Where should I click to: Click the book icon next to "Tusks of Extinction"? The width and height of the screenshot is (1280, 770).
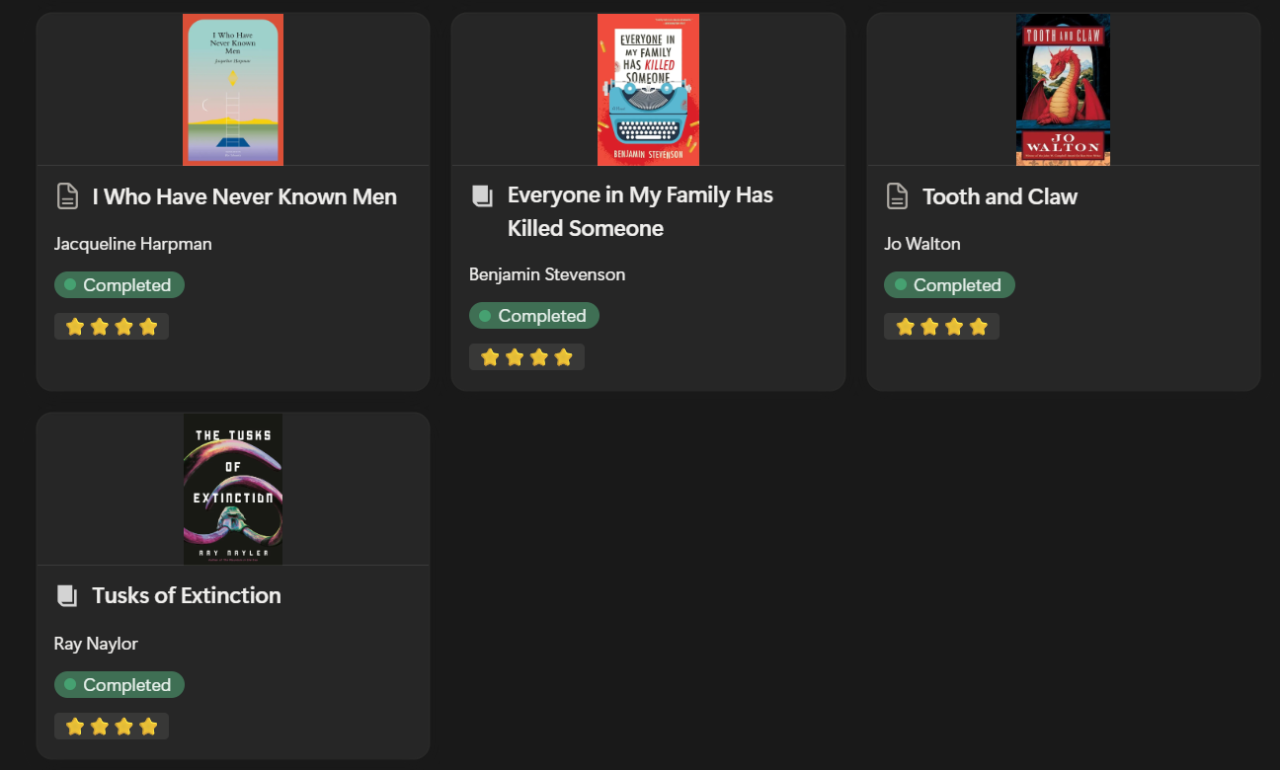[67, 594]
